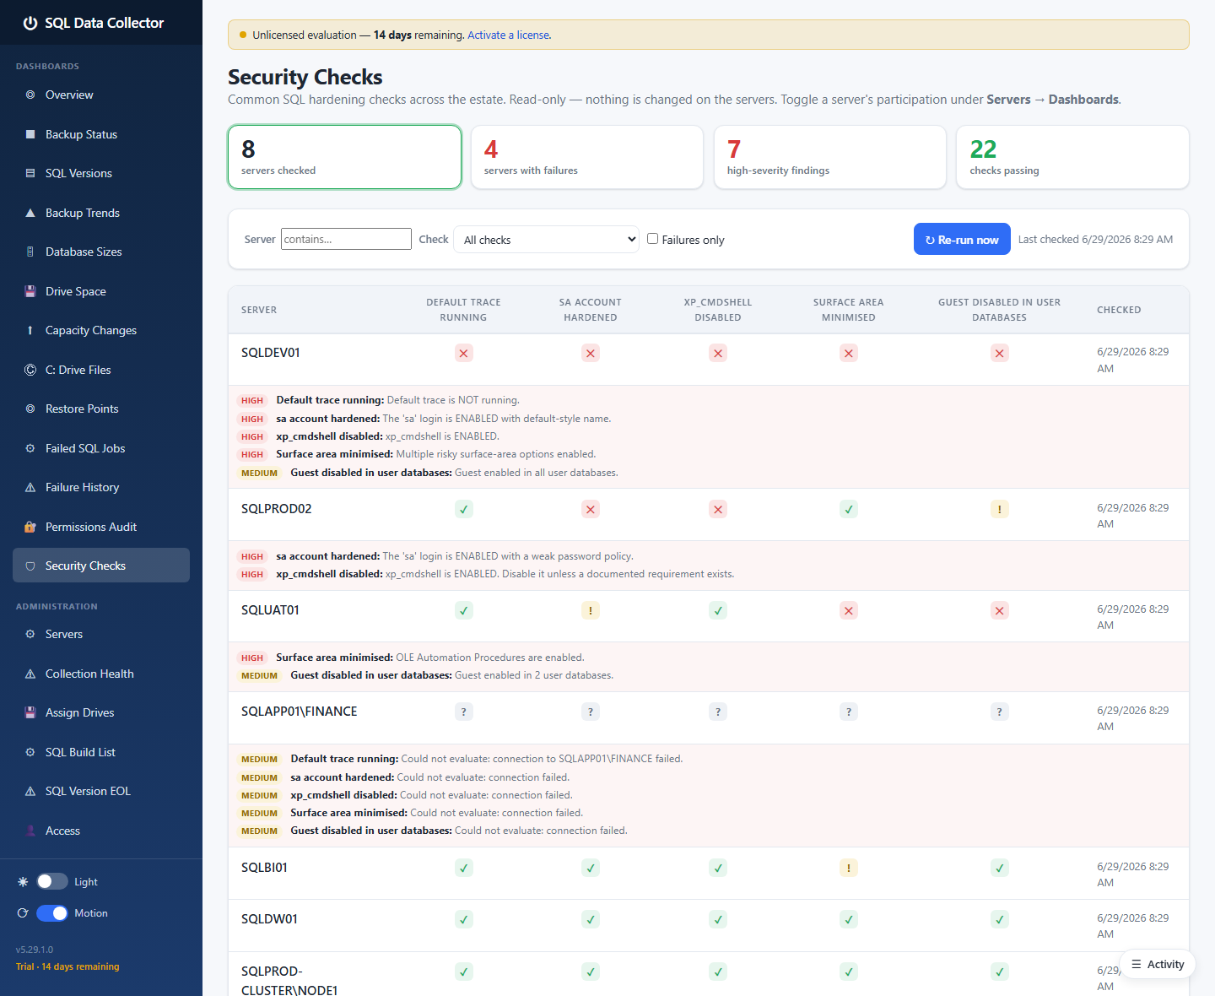Click the Backup Trends triangle icon
The image size is (1215, 996).
(30, 213)
